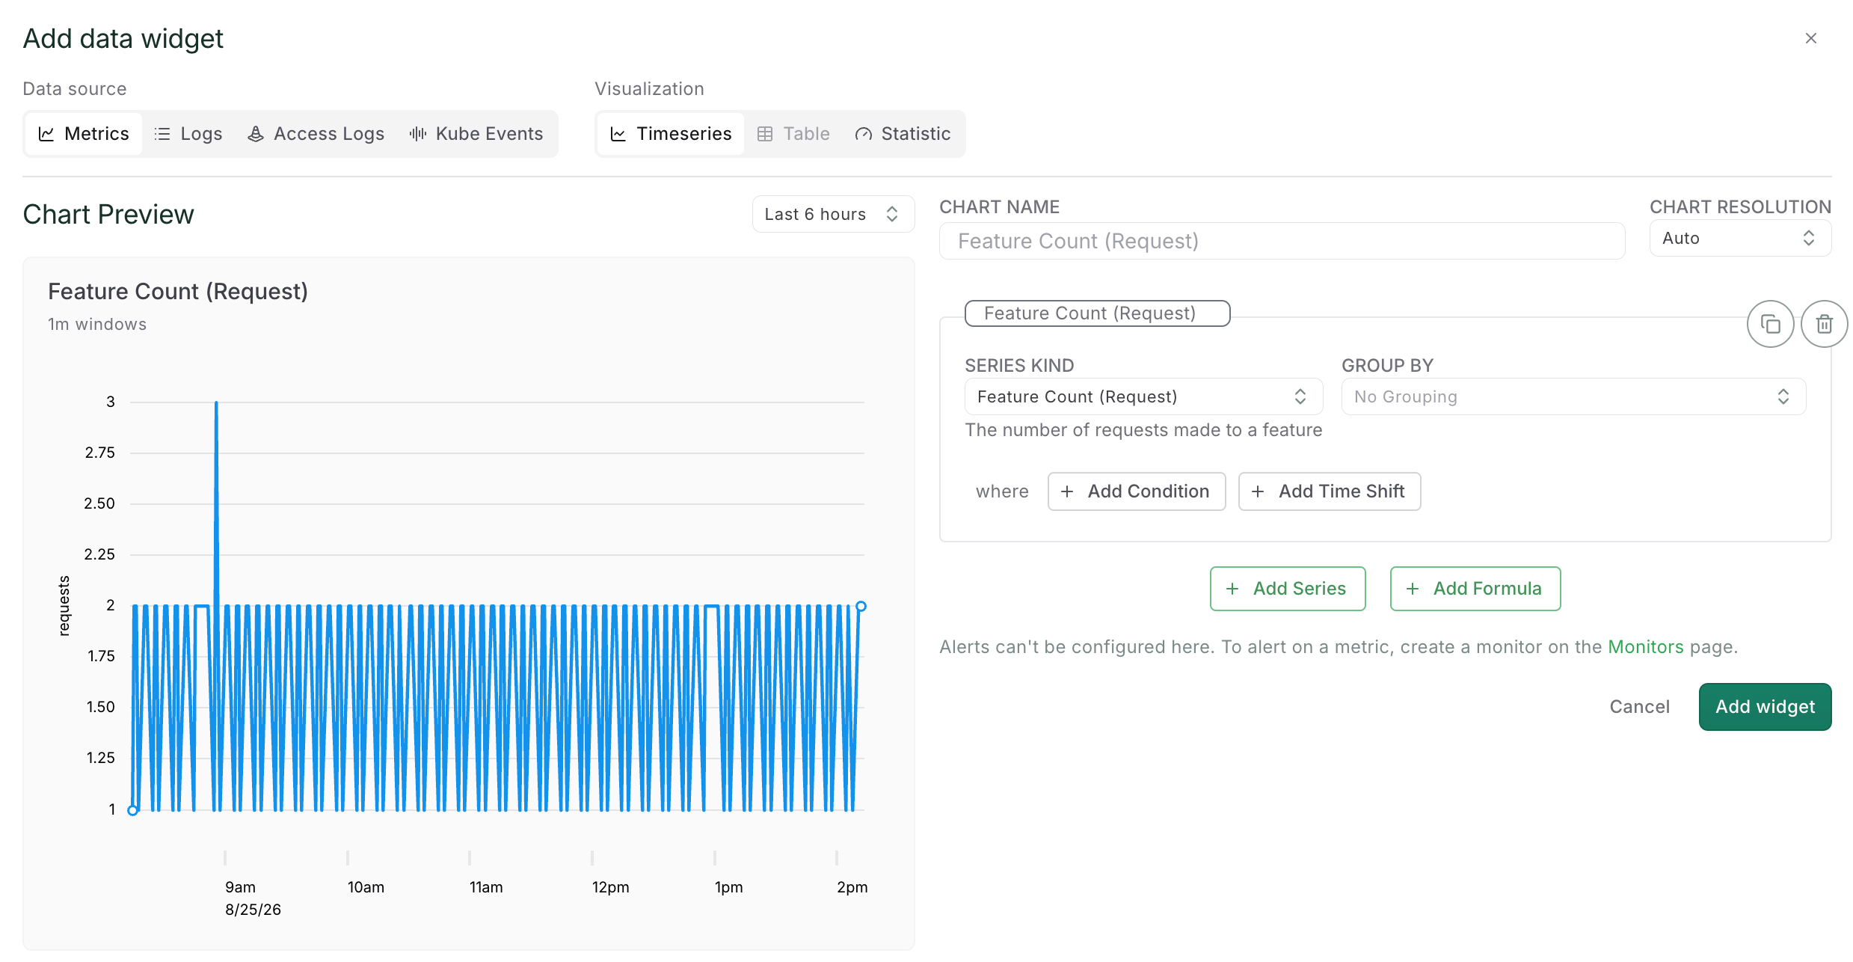Pick Timeseries visualization
The width and height of the screenshot is (1853, 962).
671,134
